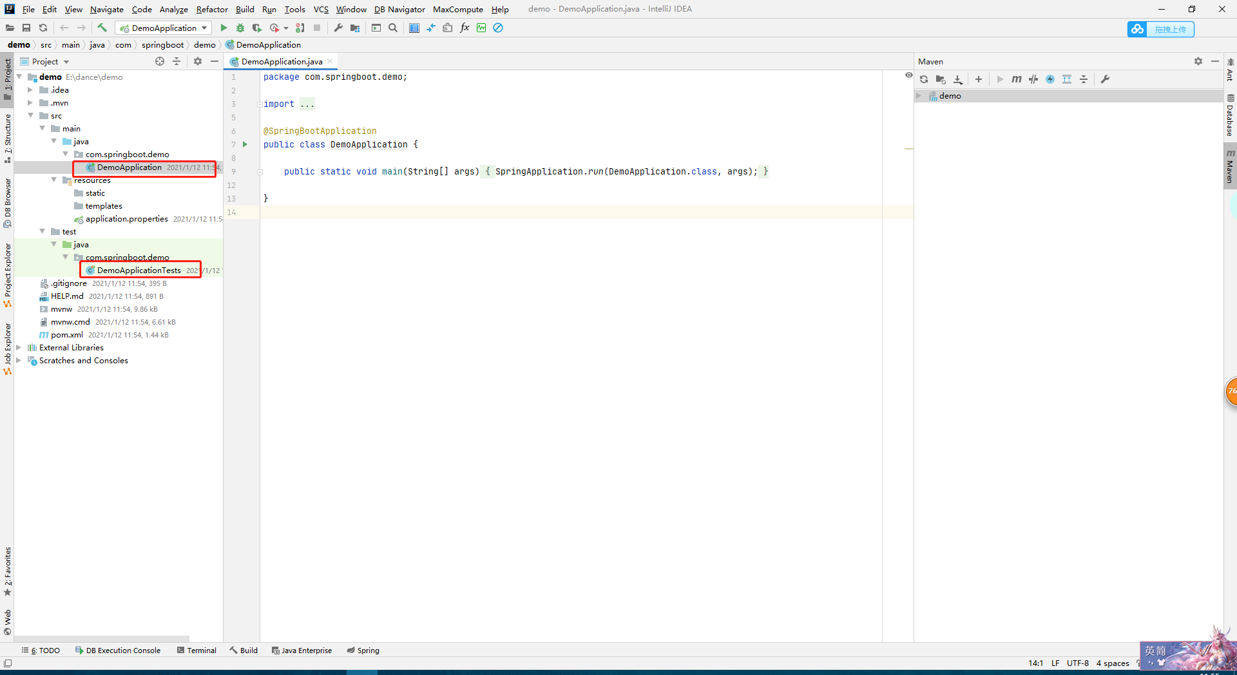The height and width of the screenshot is (675, 1237).
Task: Open Spring tool window
Action: tap(363, 651)
